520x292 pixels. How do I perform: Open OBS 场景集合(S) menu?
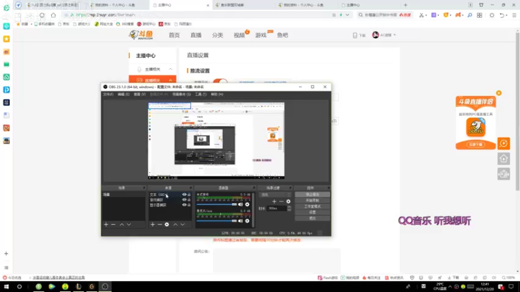click(x=181, y=94)
